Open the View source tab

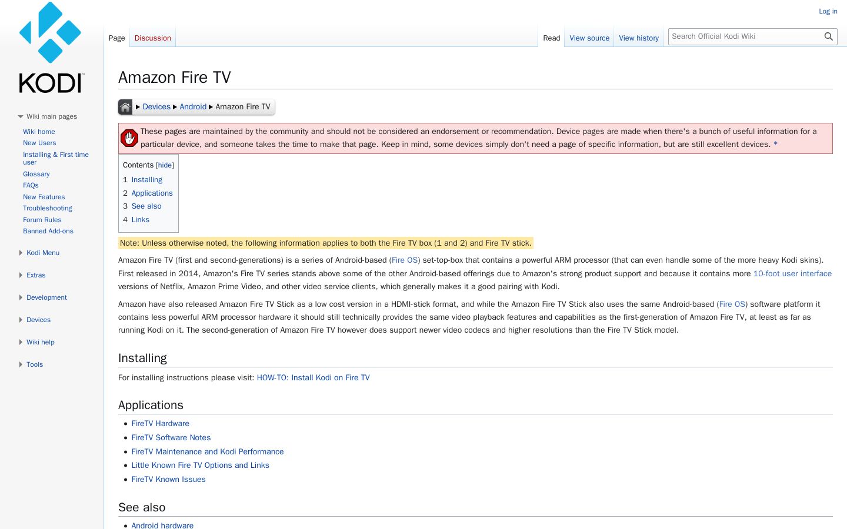click(x=589, y=38)
